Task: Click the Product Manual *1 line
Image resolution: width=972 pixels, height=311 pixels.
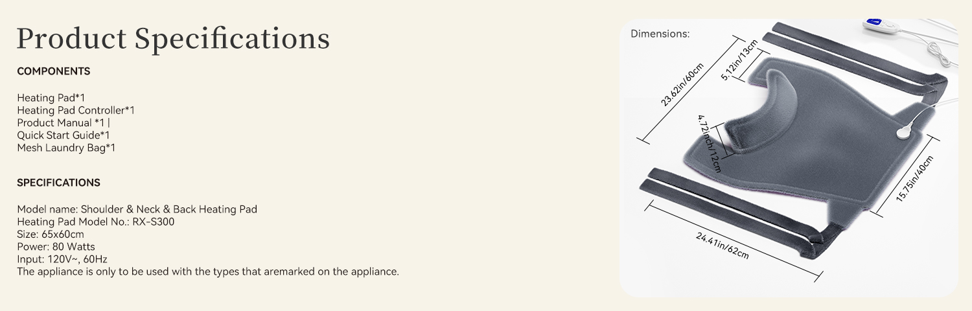Action: coord(62,122)
